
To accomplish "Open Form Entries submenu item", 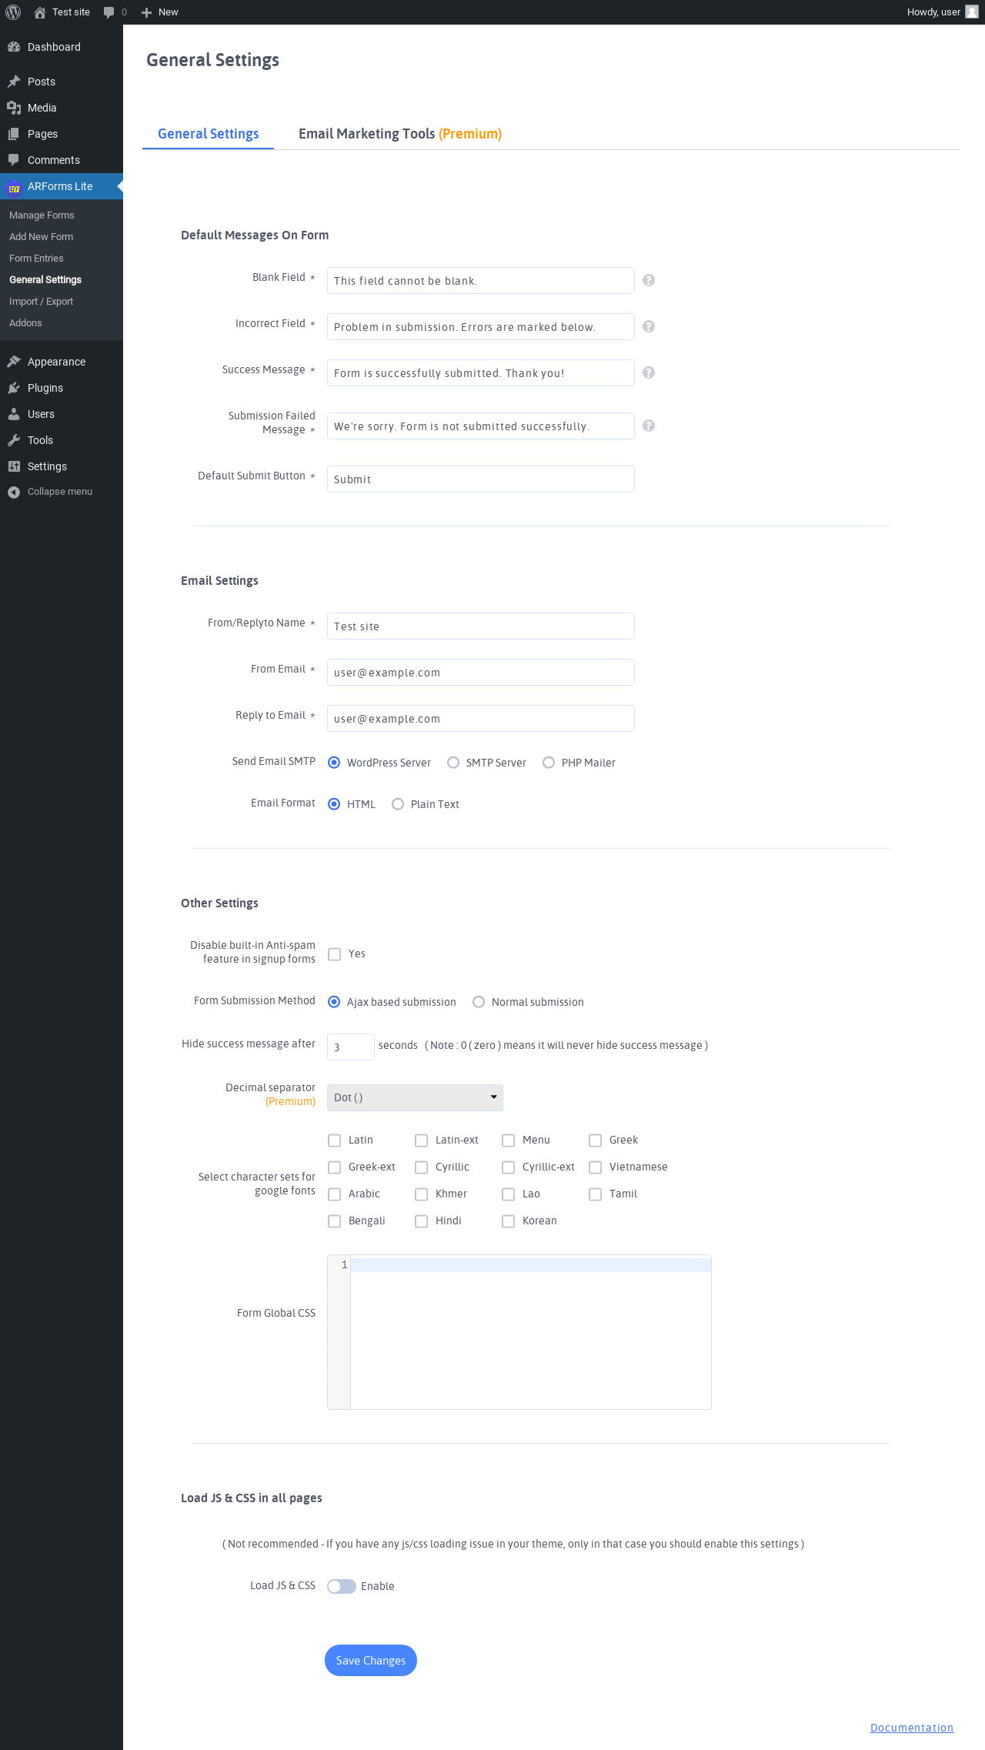I will coord(36,259).
